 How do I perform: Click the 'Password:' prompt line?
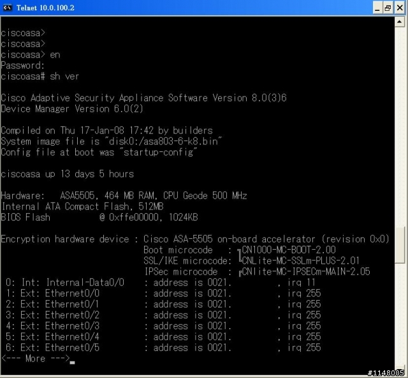[x=22, y=66]
